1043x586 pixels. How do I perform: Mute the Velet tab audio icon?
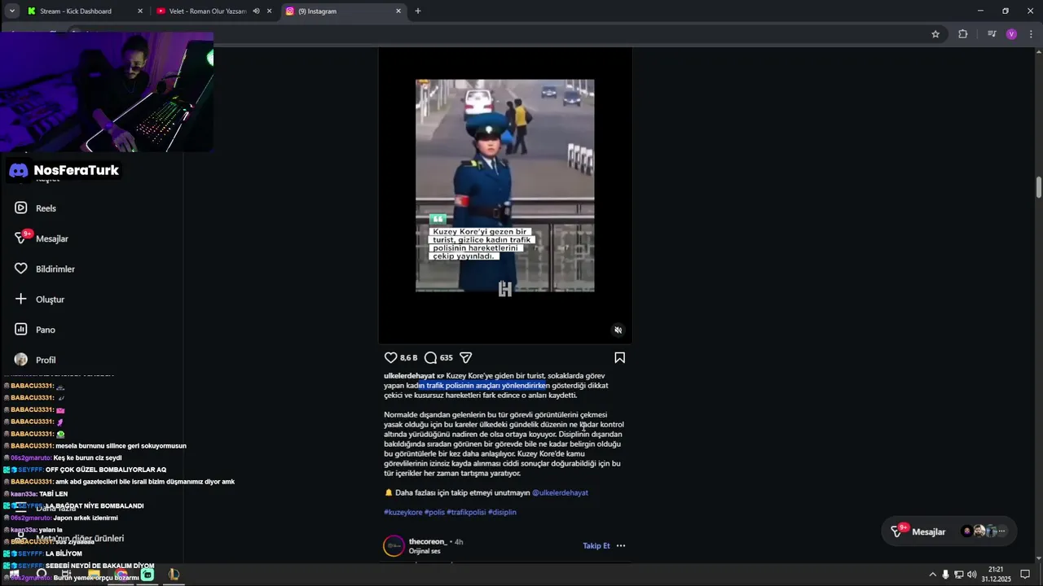click(x=256, y=11)
